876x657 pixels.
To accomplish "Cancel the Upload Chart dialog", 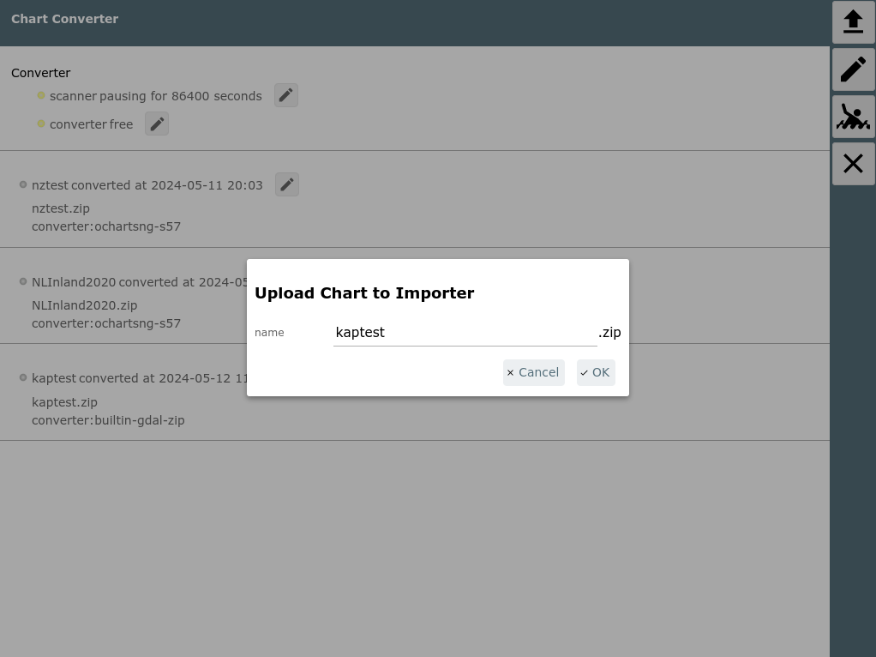I will (533, 372).
